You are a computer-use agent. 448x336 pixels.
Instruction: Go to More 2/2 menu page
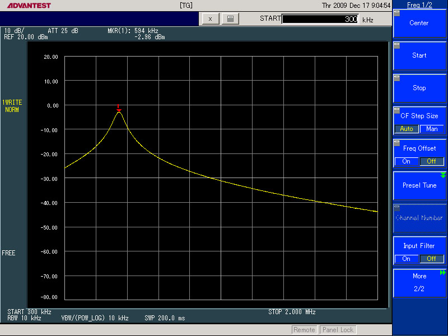(x=420, y=282)
